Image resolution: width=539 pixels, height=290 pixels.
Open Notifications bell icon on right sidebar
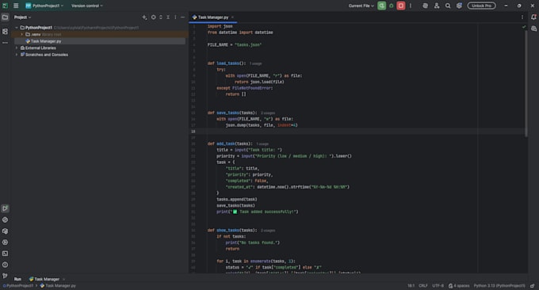tap(533, 17)
